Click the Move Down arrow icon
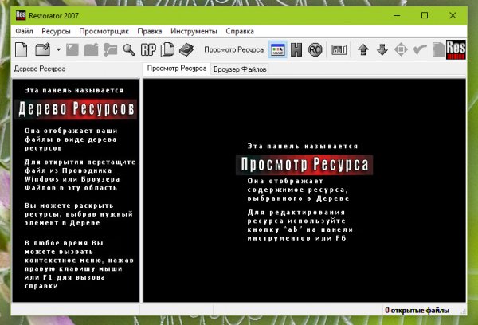The width and height of the screenshot is (478, 325). pos(382,49)
